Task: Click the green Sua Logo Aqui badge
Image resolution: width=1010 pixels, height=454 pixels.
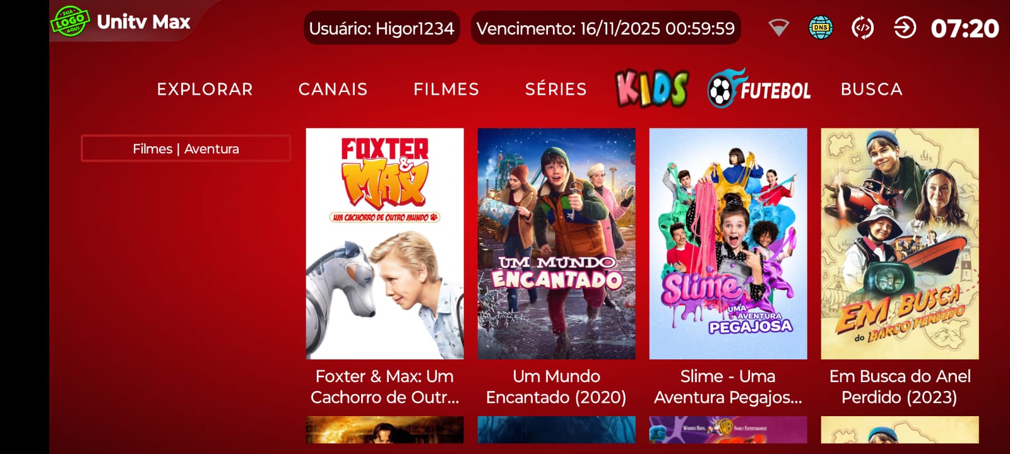Action: point(69,21)
